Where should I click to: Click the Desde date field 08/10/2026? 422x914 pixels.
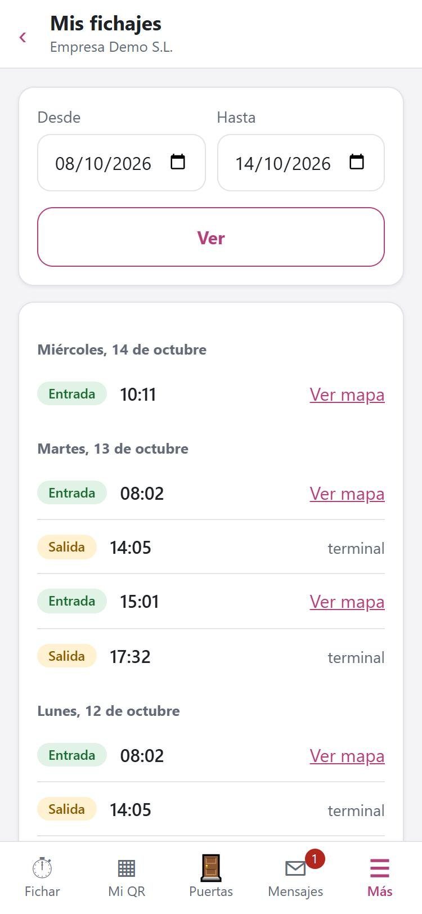(122, 163)
